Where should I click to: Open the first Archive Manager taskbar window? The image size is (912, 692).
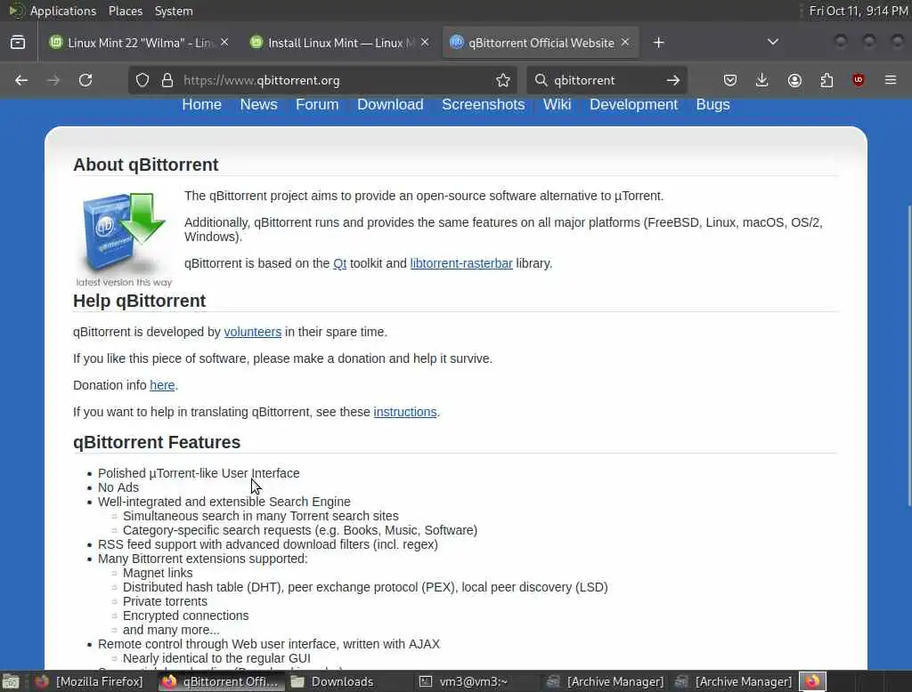606,681
